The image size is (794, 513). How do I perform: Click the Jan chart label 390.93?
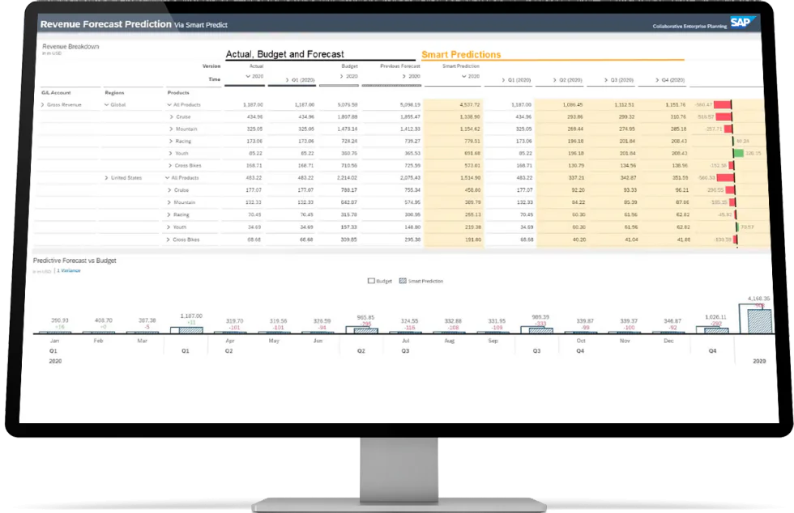coord(60,320)
